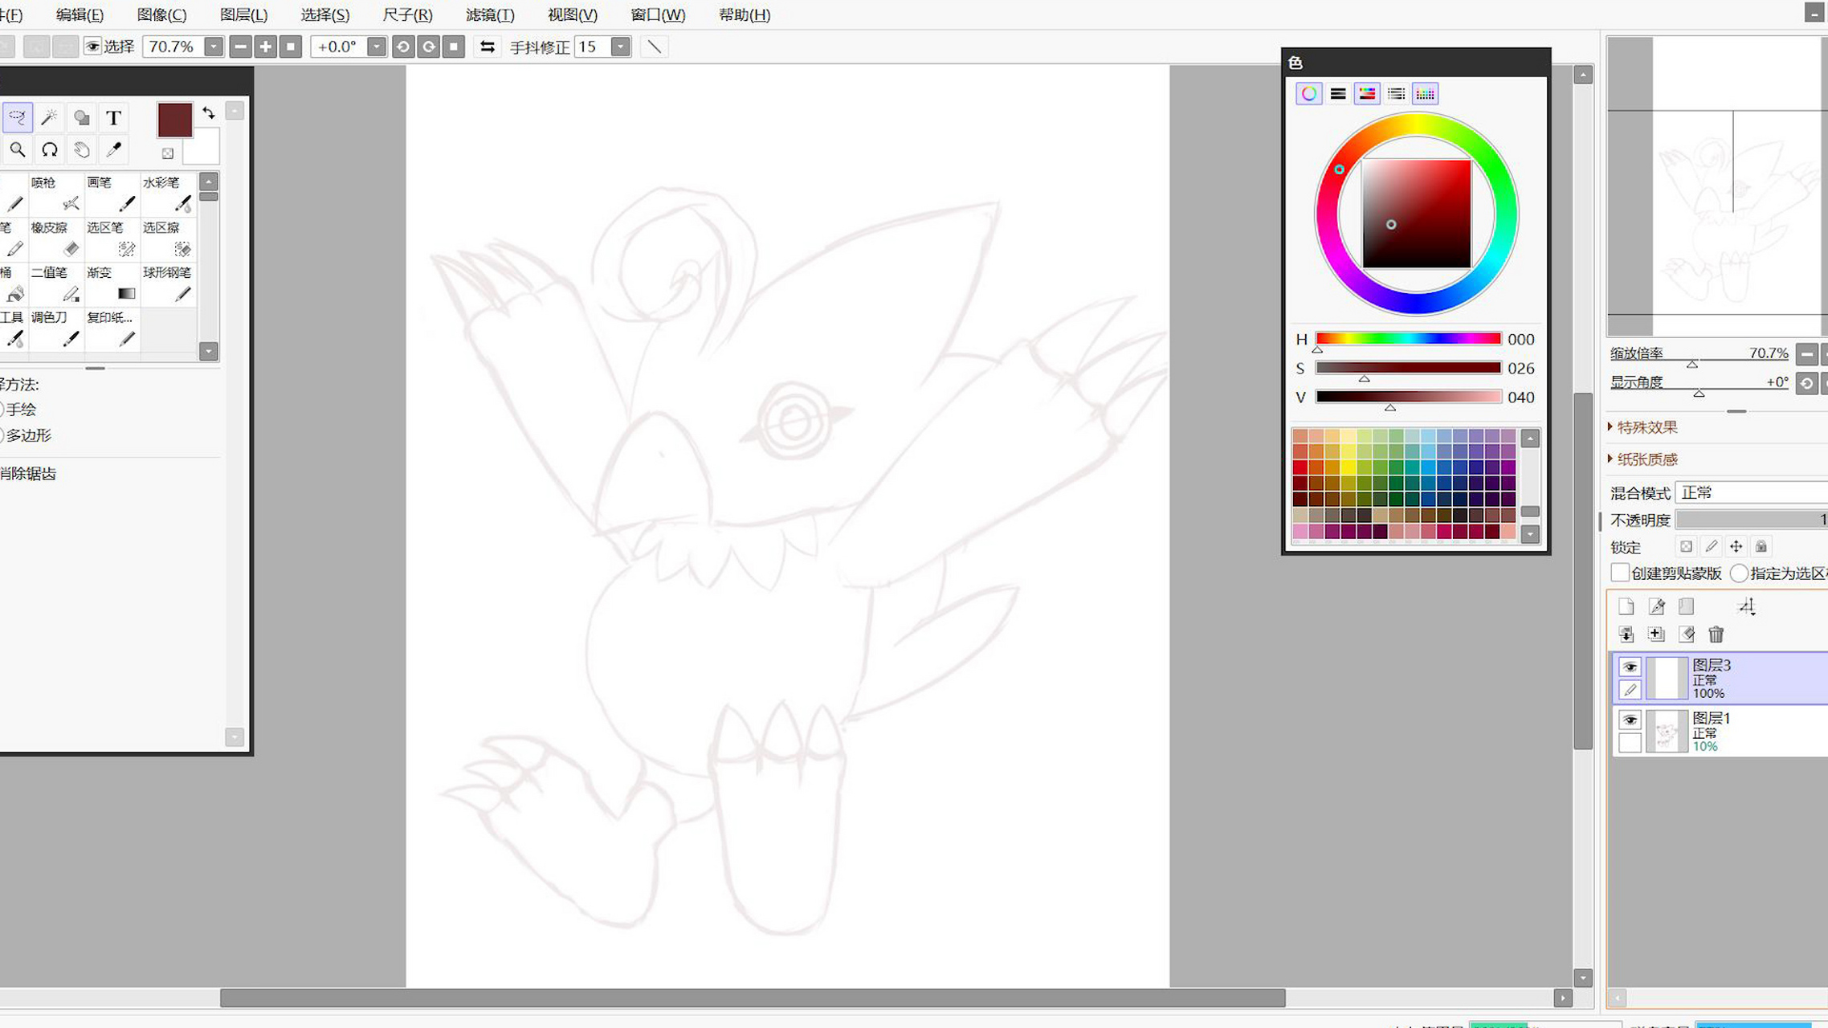Toggle lock all for the layer
This screenshot has height=1028, width=1828.
(1761, 547)
